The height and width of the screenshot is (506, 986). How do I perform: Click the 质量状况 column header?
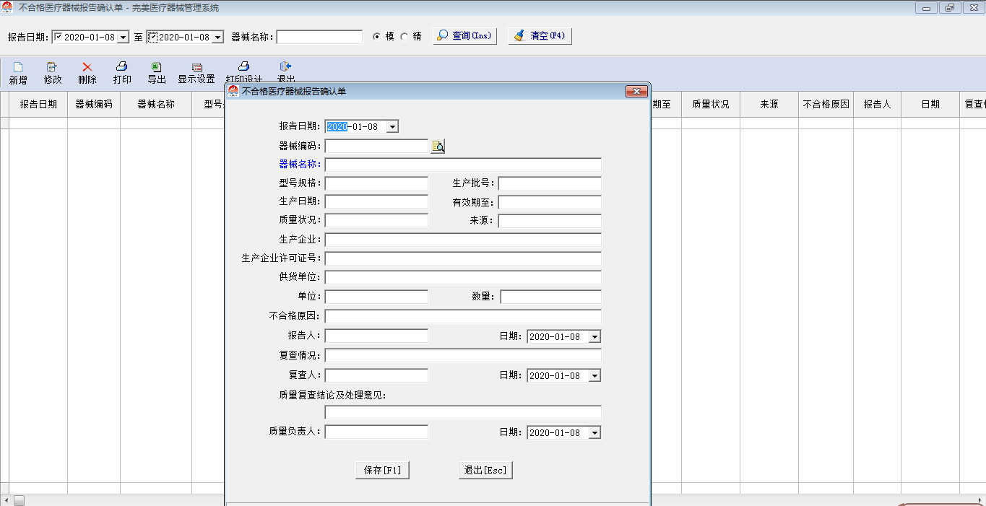tap(710, 104)
